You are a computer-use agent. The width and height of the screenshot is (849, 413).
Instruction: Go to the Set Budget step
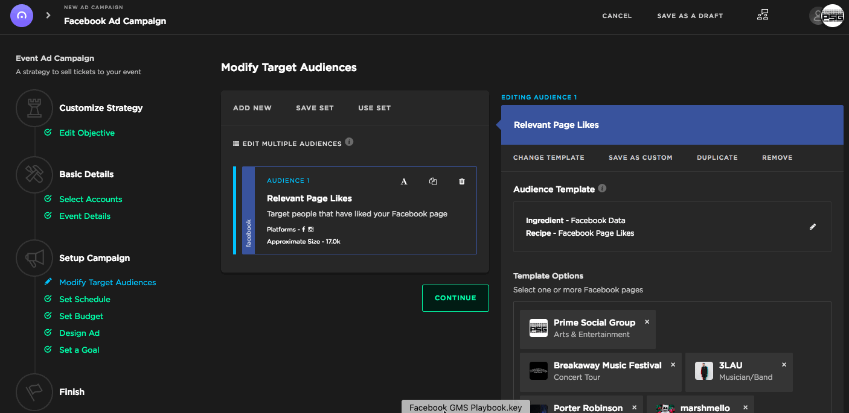(81, 316)
